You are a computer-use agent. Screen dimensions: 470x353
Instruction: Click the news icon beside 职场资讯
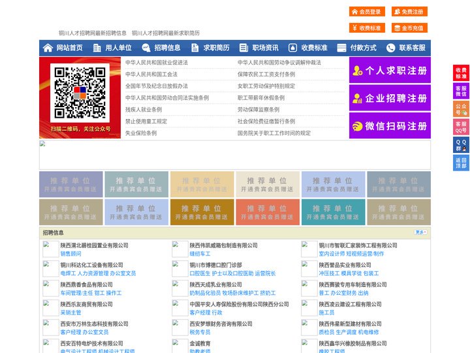(x=243, y=48)
